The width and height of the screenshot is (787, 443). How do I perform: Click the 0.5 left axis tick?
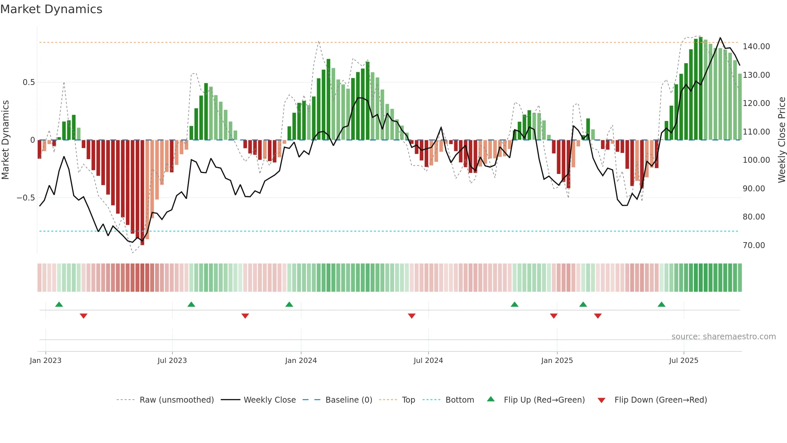(x=29, y=82)
